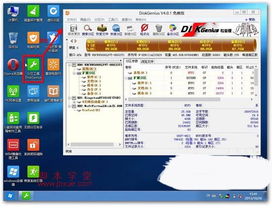Launch the 无损分区助手 desktop icon

coord(33,121)
